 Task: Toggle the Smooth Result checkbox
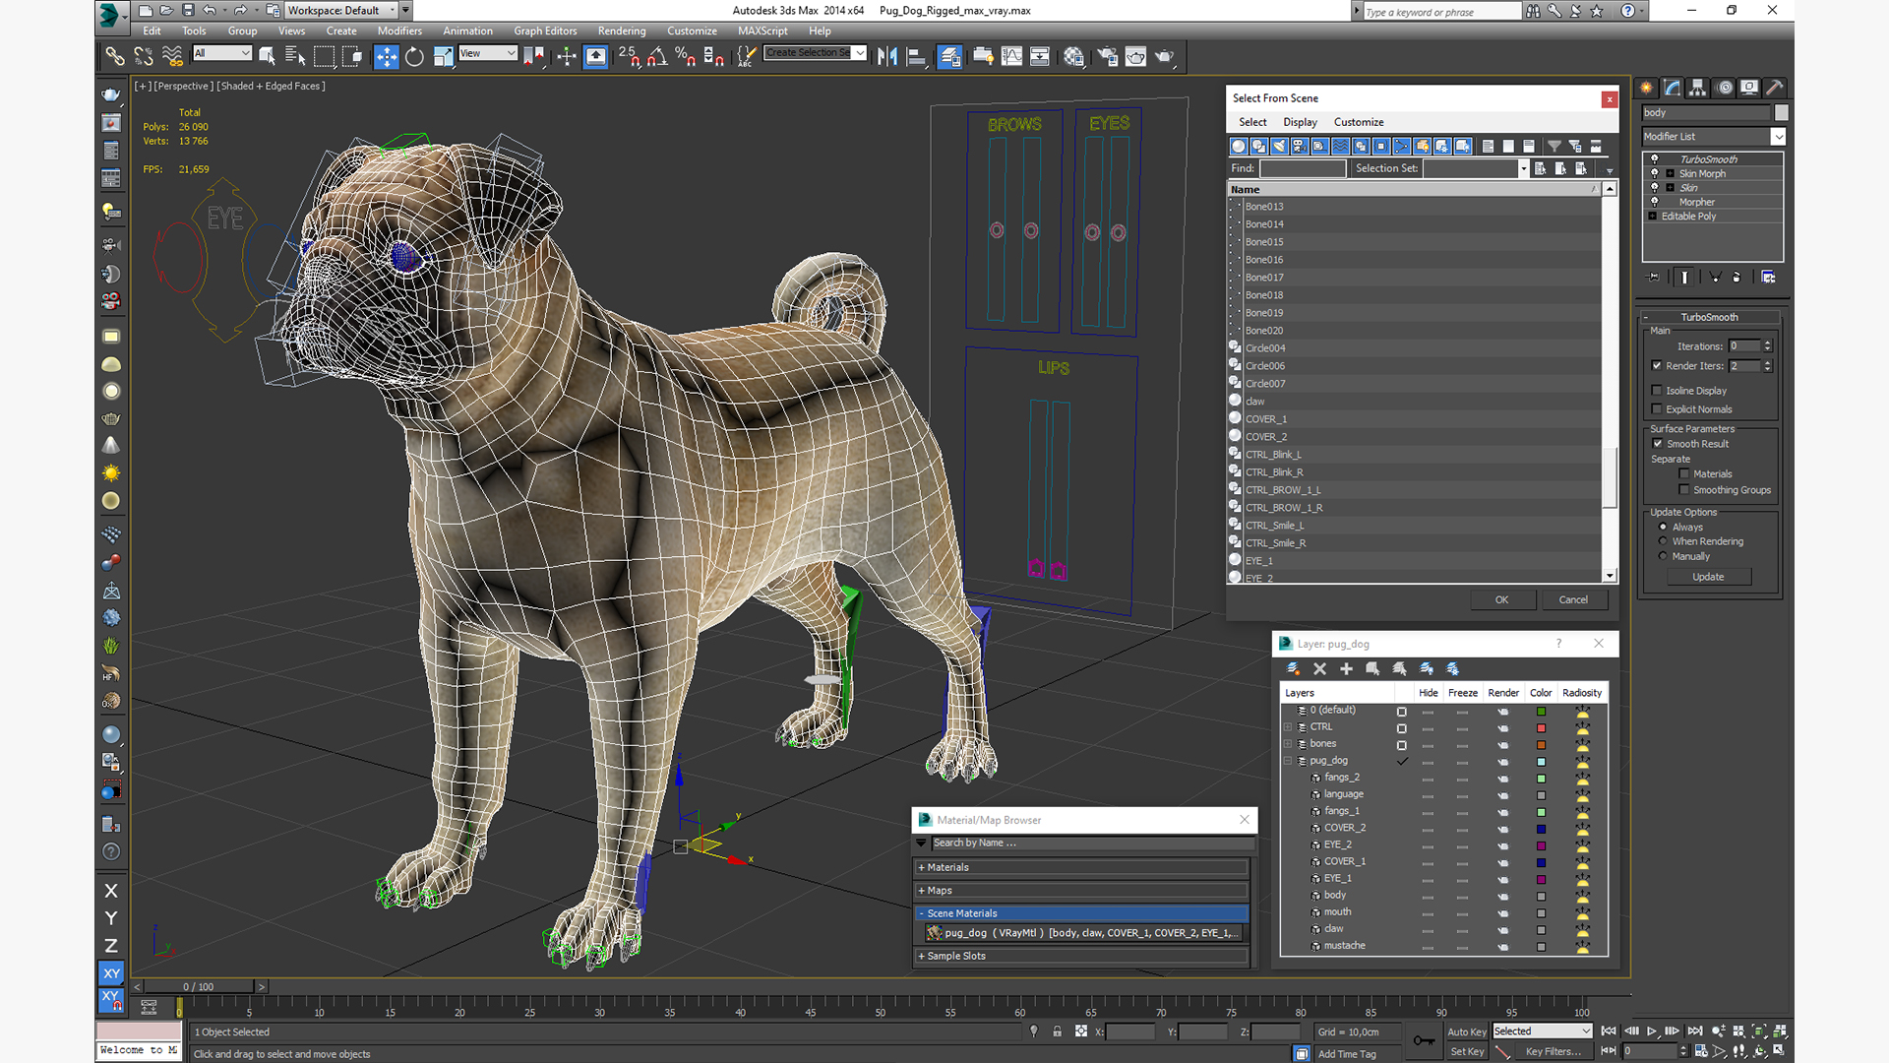(1658, 444)
